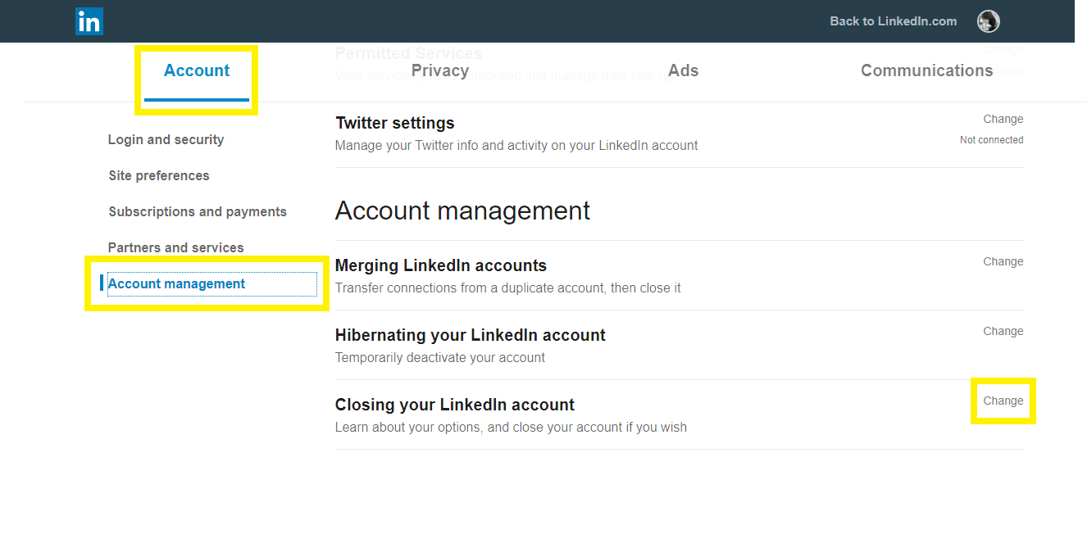Change your Twitter settings
Image resolution: width=1087 pixels, height=539 pixels.
pyautogui.click(x=1003, y=119)
